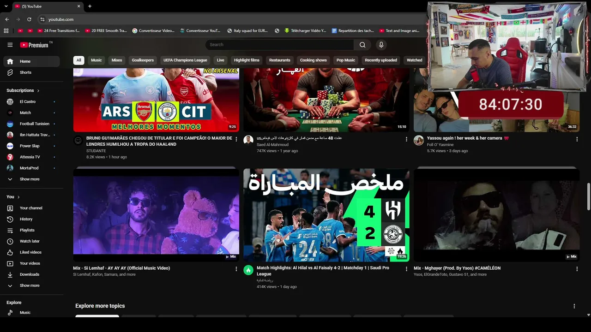The image size is (591, 332).
Task: Select the Live filter chip
Action: [221, 60]
